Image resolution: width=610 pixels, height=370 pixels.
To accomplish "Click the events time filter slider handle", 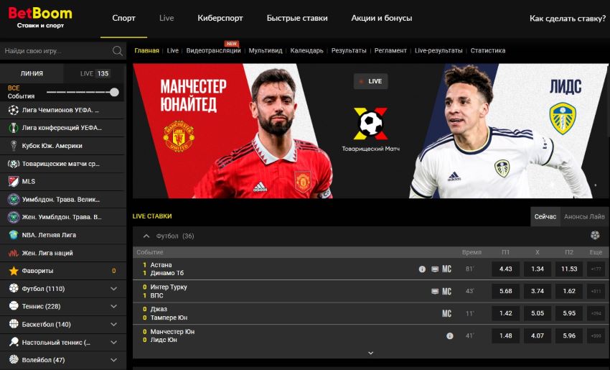I will (114, 92).
